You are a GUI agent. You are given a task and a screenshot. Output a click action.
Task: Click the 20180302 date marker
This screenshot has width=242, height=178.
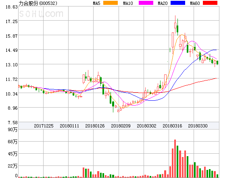point(146,126)
